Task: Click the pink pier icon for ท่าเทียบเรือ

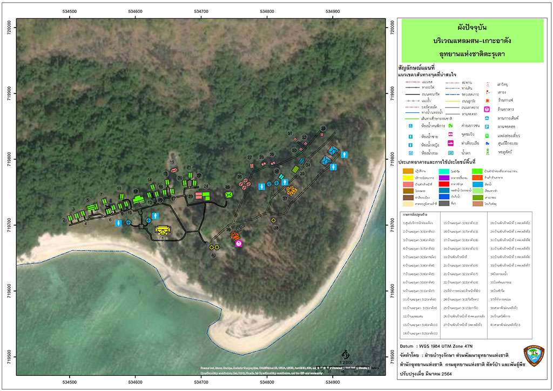Action: tap(450, 143)
